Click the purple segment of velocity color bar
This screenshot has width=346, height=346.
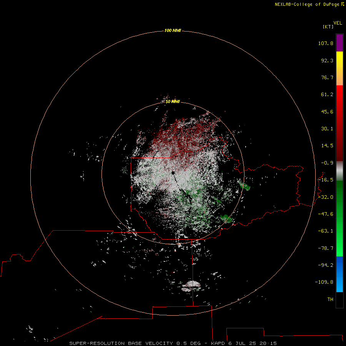[339, 43]
